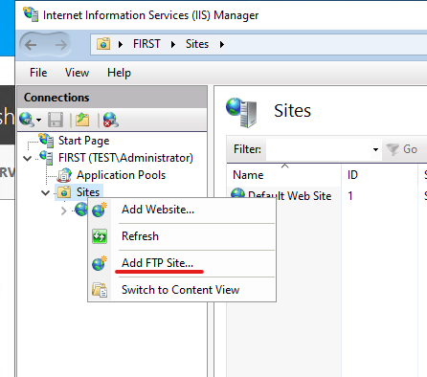Open the Help menu
This screenshot has height=377, width=427.
[119, 73]
